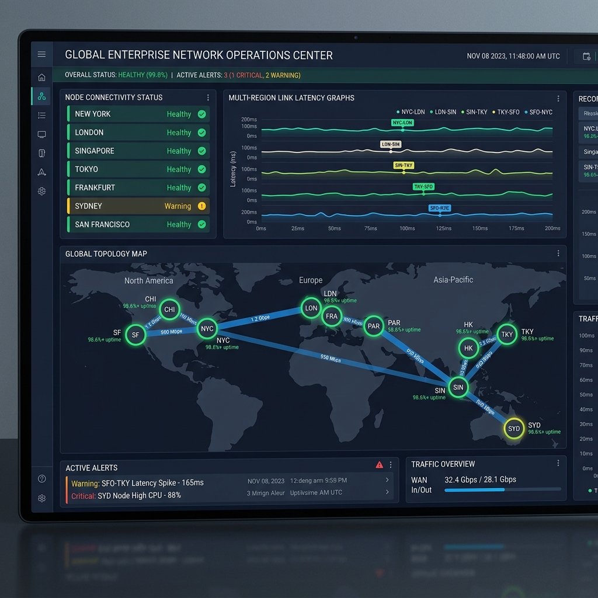Open Multi-Region Link Latency Graphs options menu
The width and height of the screenshot is (598, 598).
558,98
